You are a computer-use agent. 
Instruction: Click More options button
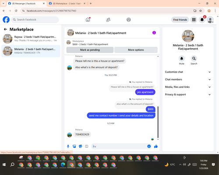coord(136,50)
